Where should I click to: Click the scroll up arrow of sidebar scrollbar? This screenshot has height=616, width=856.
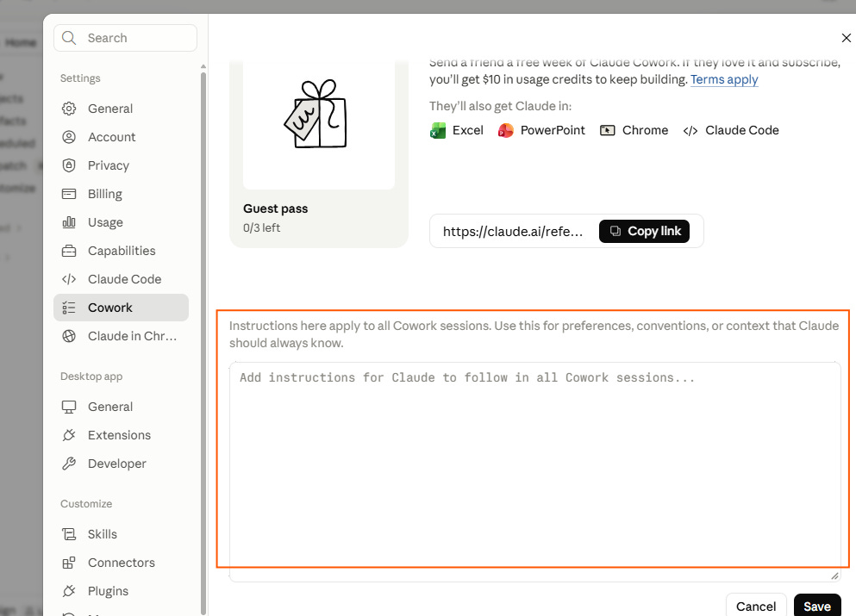tap(203, 66)
